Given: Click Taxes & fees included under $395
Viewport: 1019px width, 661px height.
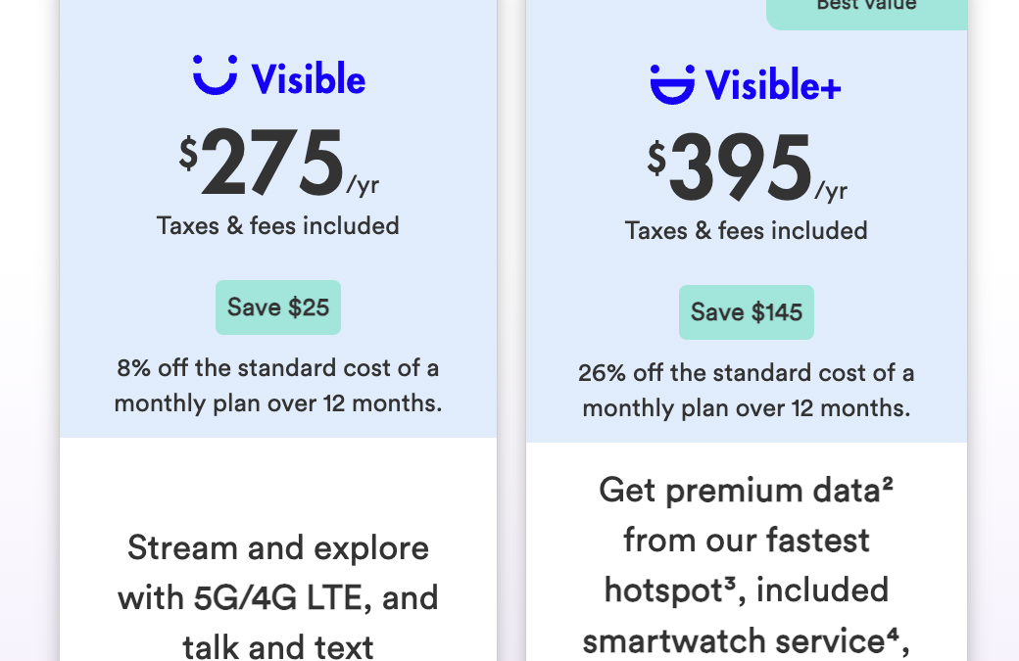Looking at the screenshot, I should tap(747, 231).
